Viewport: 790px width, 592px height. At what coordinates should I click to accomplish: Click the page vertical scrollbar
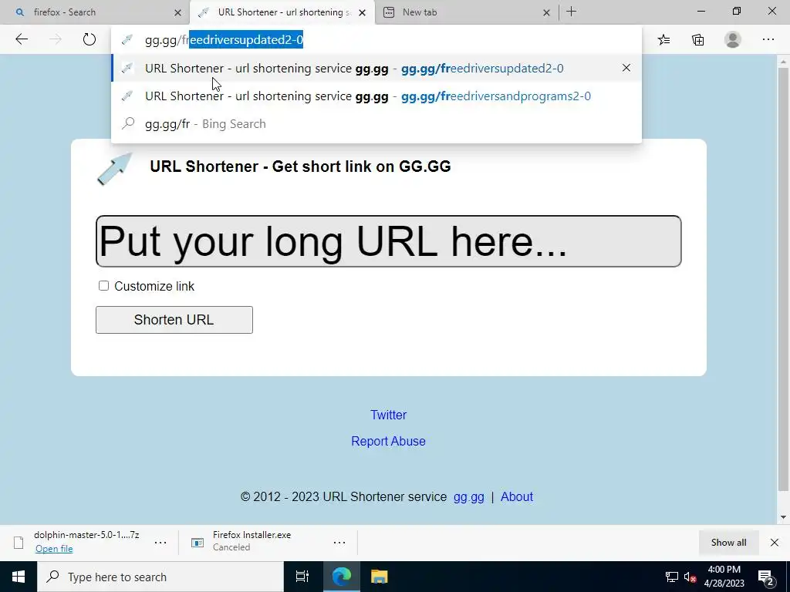point(783,279)
